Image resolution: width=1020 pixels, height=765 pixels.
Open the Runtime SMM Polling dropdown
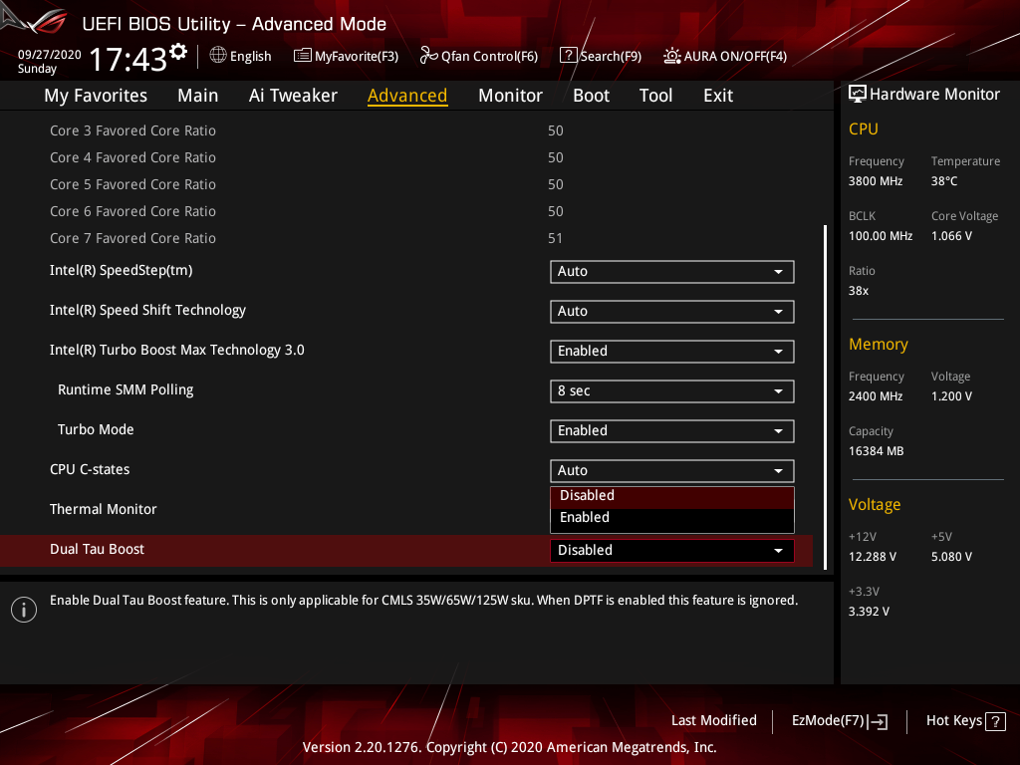tap(672, 390)
